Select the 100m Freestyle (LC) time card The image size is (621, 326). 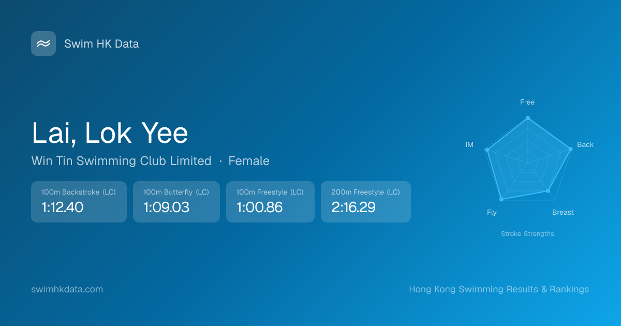[x=270, y=202]
